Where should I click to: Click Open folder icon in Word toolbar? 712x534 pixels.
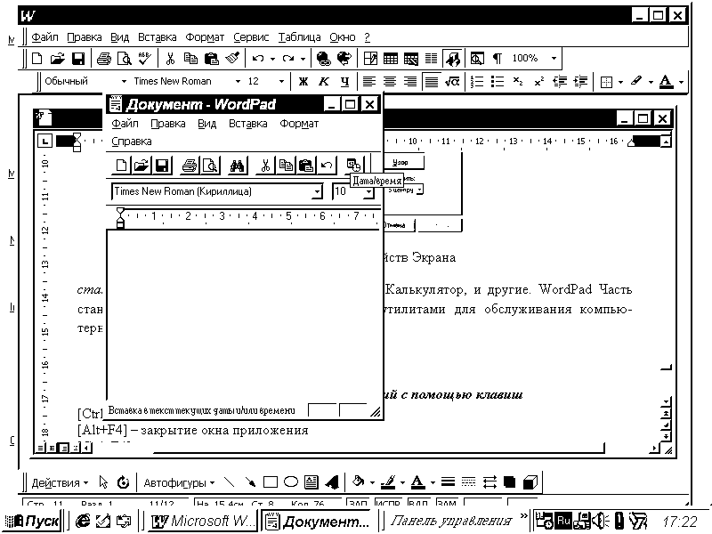[58, 58]
